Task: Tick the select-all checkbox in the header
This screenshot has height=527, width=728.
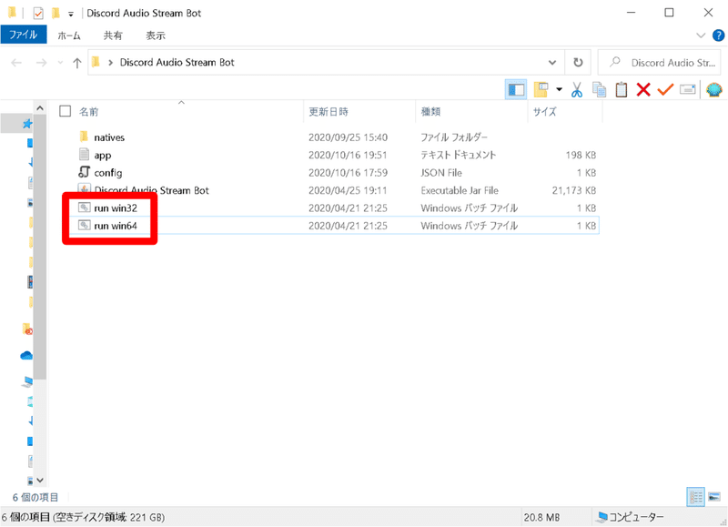Action: pyautogui.click(x=65, y=111)
